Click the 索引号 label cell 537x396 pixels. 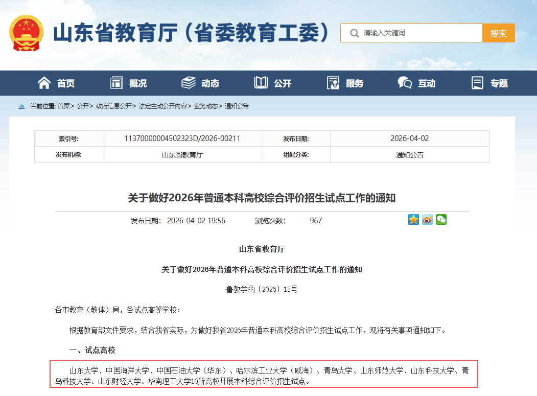[68, 139]
